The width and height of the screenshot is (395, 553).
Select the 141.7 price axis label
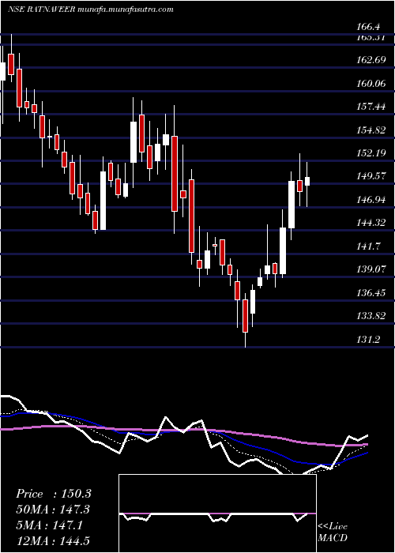tap(369, 246)
